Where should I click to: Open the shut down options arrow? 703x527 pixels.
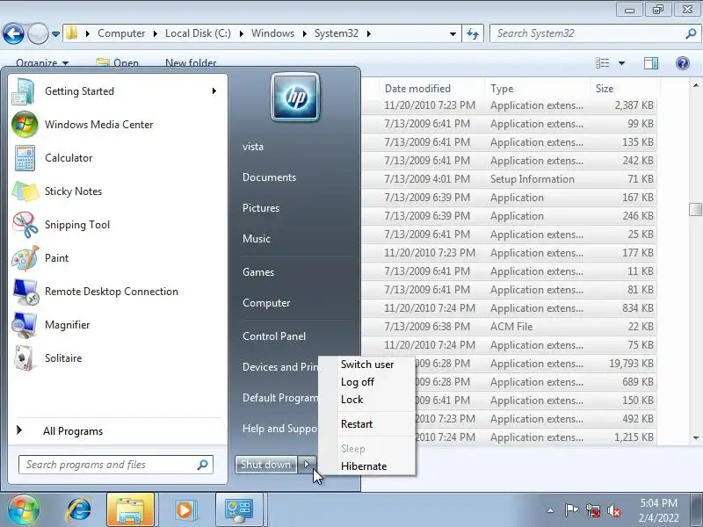pos(307,465)
